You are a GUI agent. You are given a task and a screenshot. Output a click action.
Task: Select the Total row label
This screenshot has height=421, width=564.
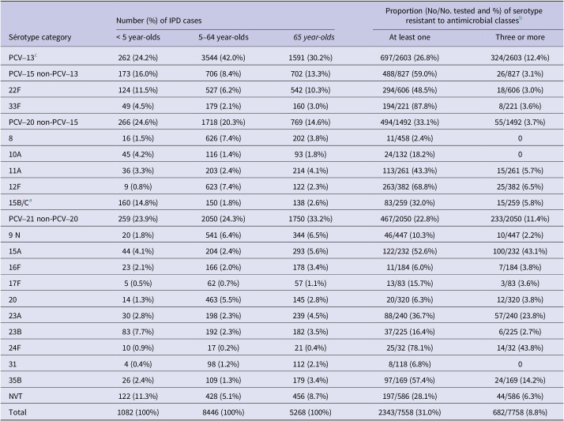[x=19, y=411]
